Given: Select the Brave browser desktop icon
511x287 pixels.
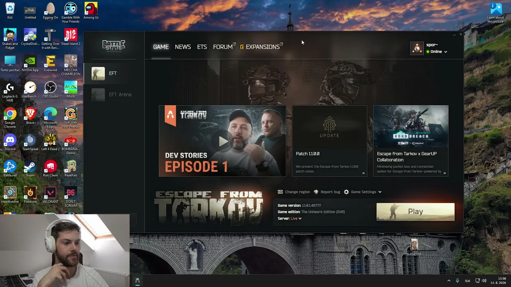Looking at the screenshot, I should click(x=30, y=116).
